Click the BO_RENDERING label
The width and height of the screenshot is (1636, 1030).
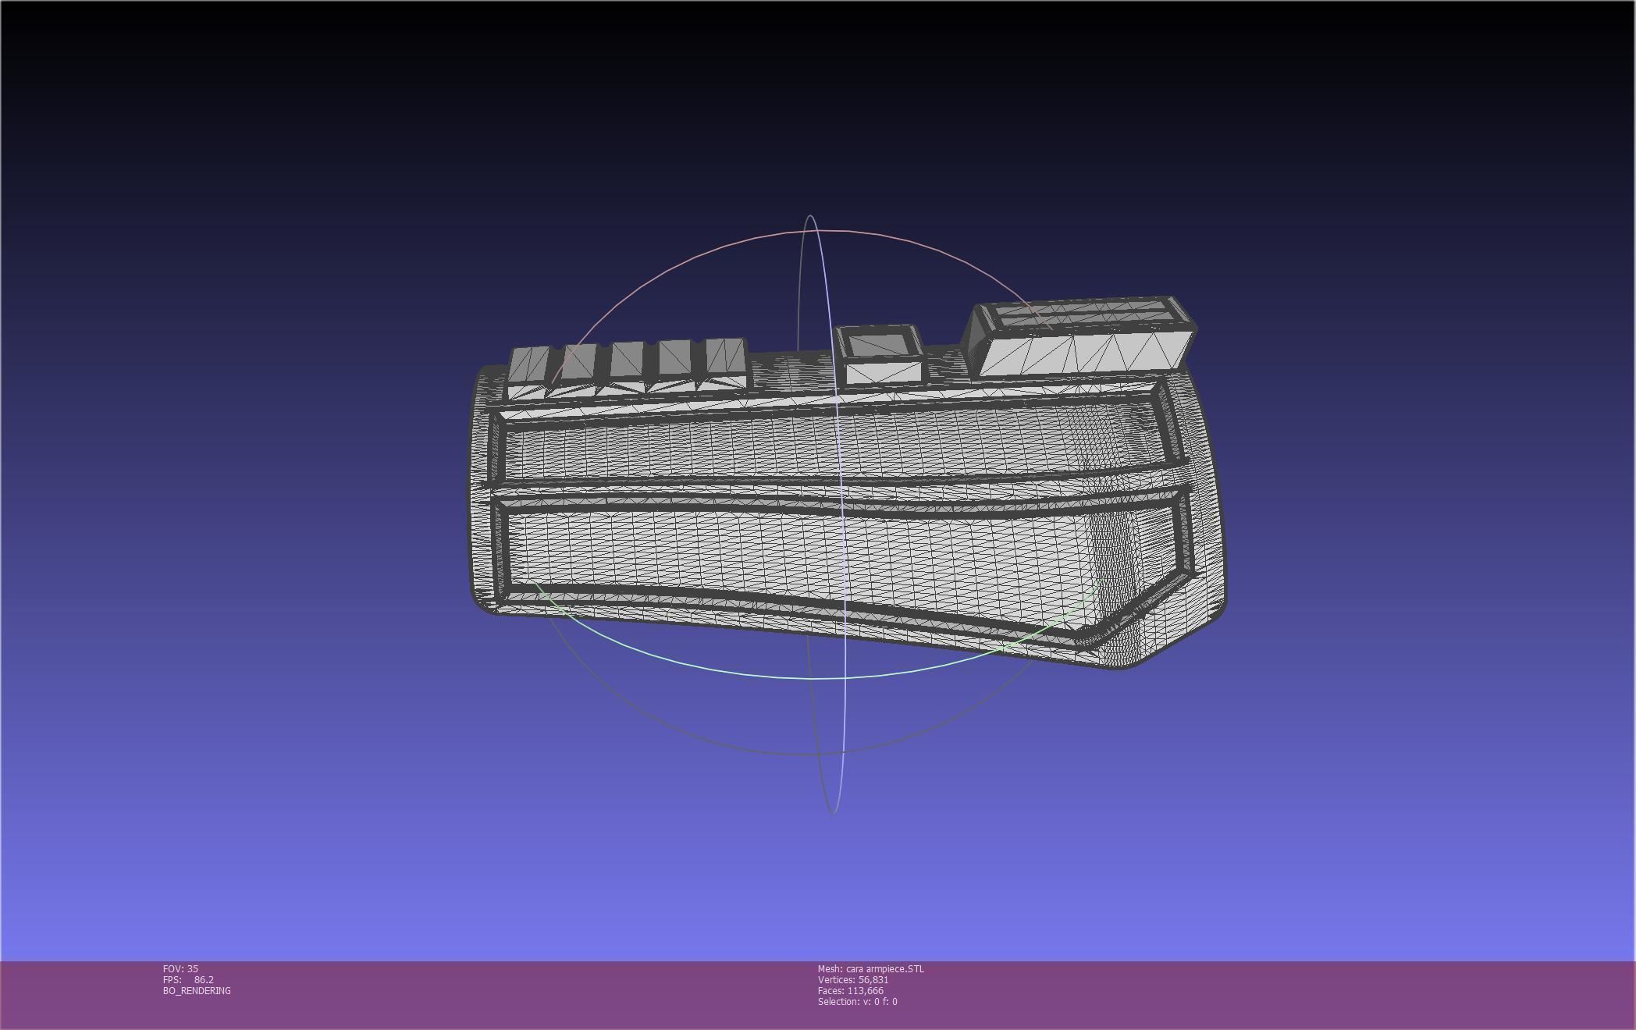point(197,990)
